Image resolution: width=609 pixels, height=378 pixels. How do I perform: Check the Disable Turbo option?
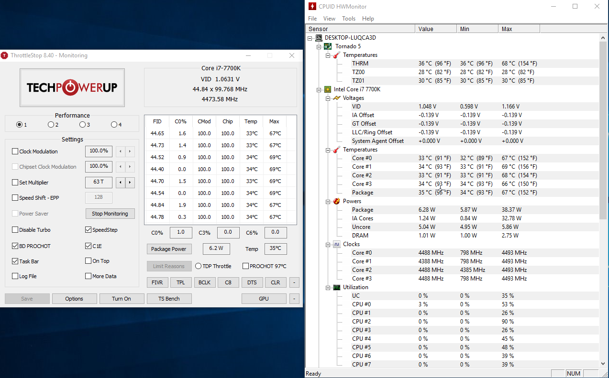pos(15,230)
